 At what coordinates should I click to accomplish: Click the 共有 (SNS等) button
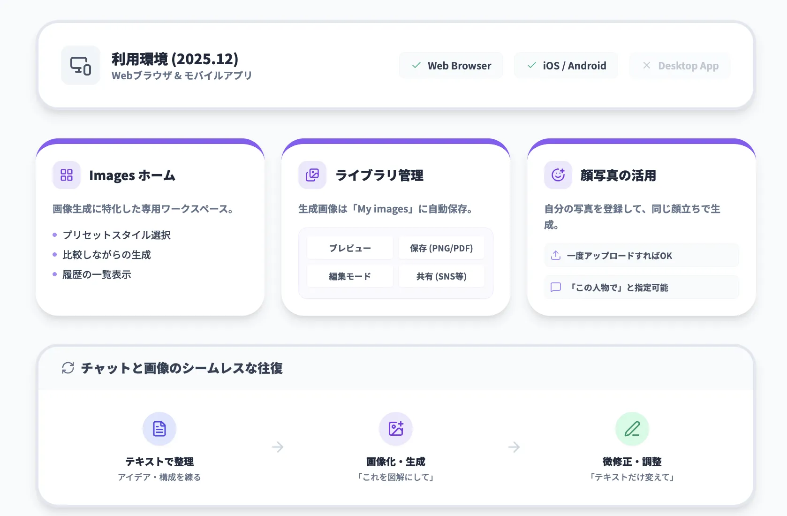click(441, 276)
